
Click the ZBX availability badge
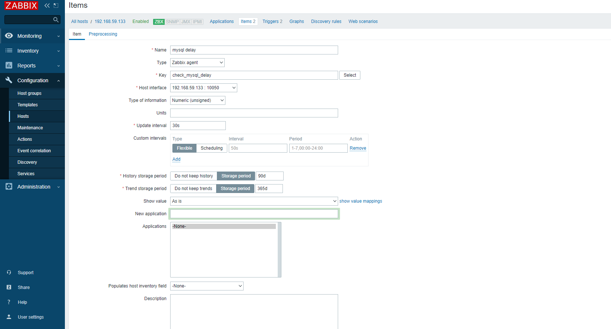[x=159, y=22]
